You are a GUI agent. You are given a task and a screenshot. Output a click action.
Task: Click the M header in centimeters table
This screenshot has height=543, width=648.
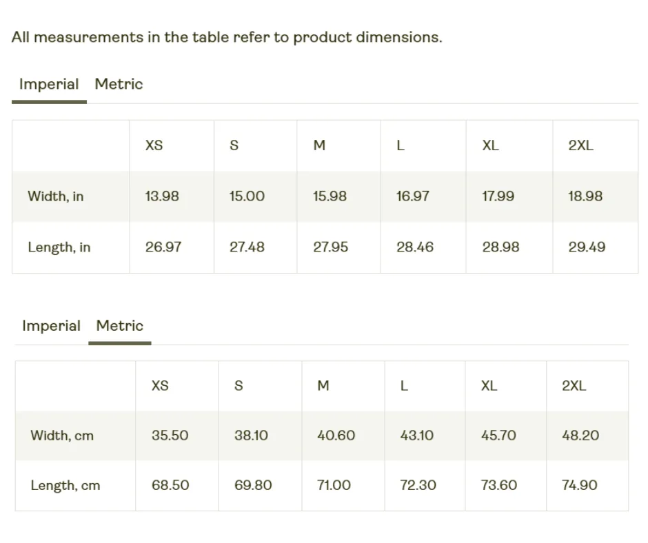[x=323, y=386]
